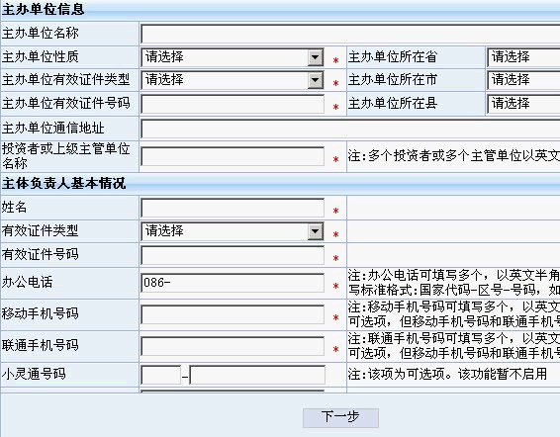Click the 姓名 input field
The height and width of the screenshot is (437, 560).
(233, 208)
